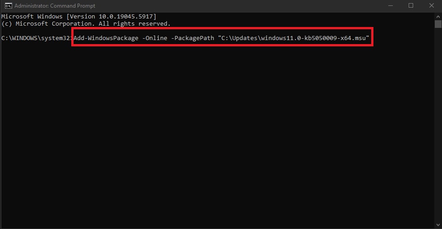Close the Administrator Command Prompt window

coord(432,6)
